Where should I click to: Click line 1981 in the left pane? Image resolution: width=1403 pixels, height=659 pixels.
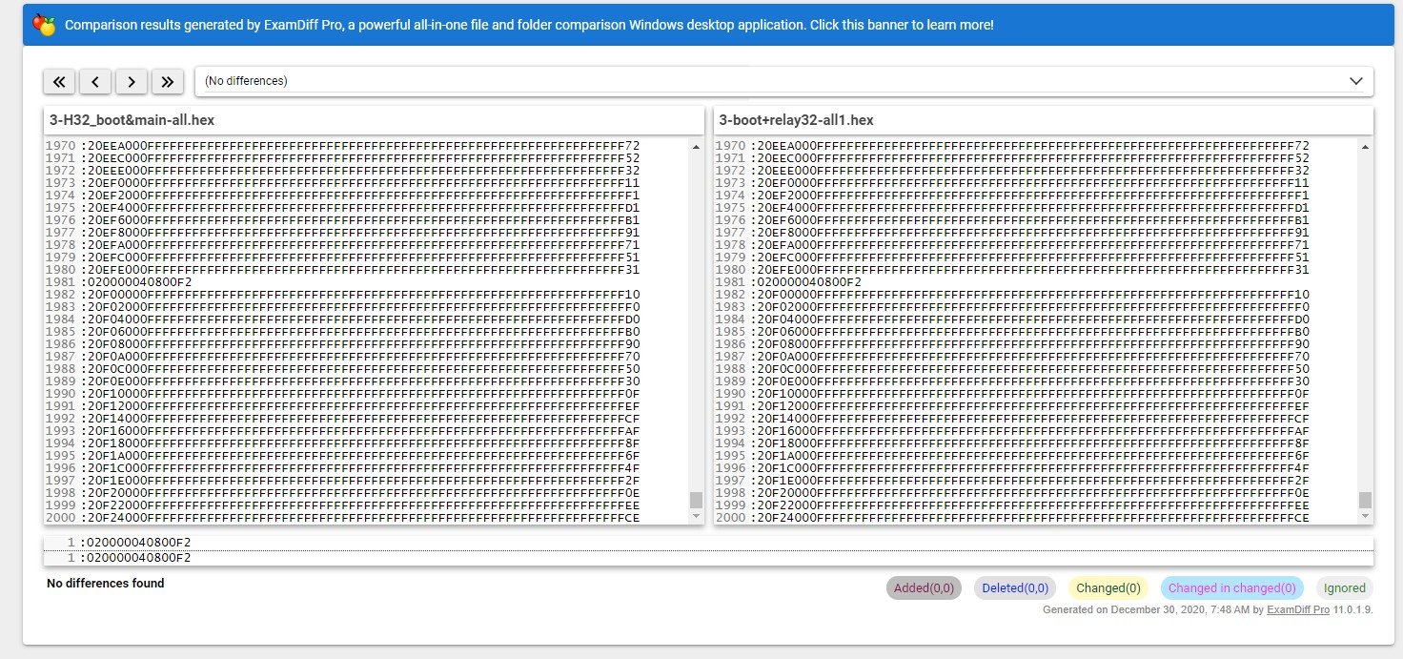click(x=137, y=282)
